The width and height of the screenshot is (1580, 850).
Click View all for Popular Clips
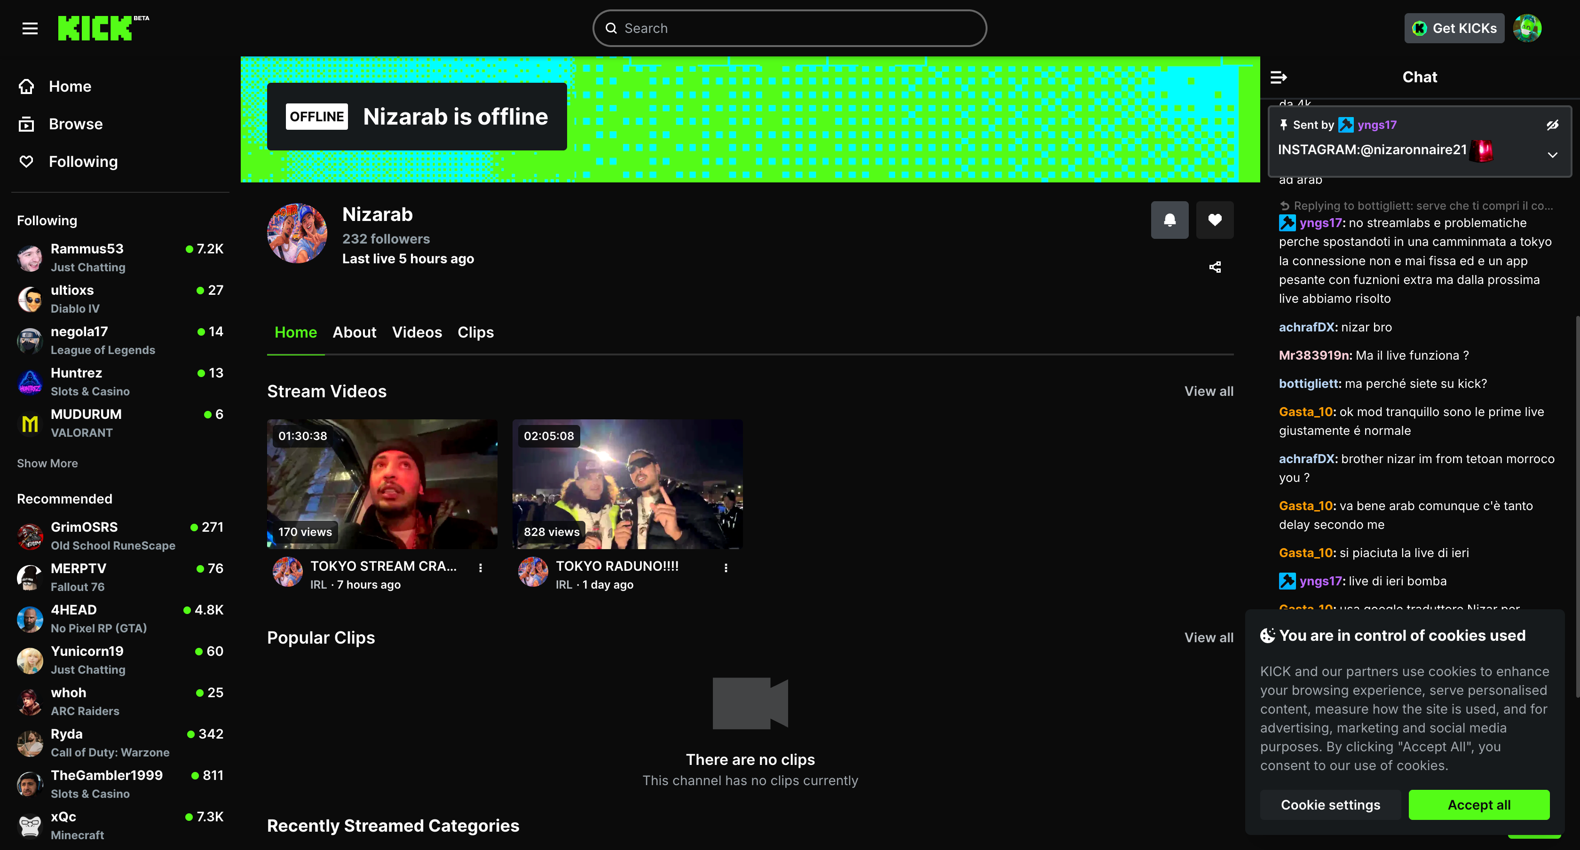click(x=1209, y=638)
